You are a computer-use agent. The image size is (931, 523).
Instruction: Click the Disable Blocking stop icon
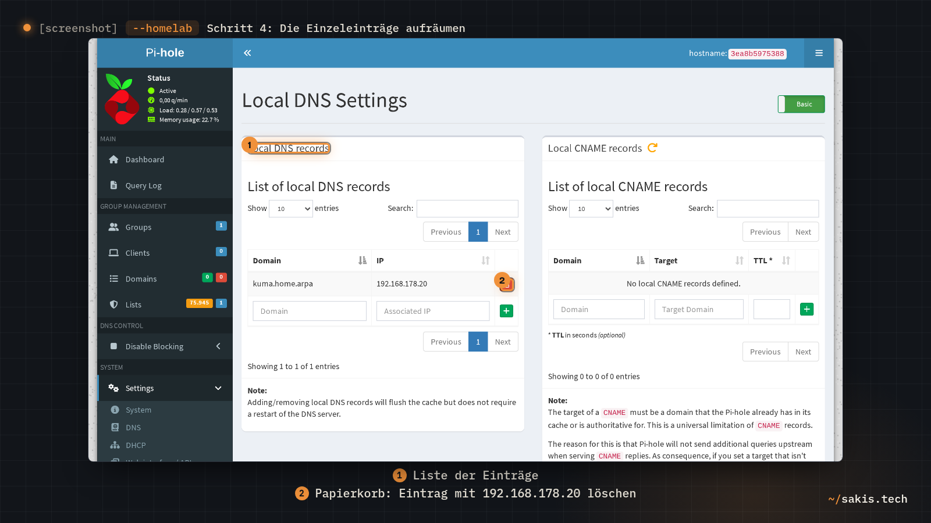[113, 346]
